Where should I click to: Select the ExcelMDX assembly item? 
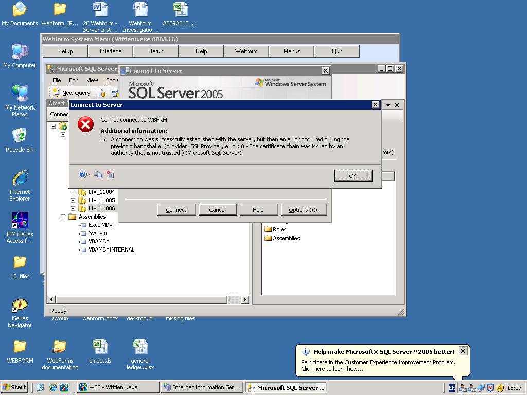click(x=100, y=225)
